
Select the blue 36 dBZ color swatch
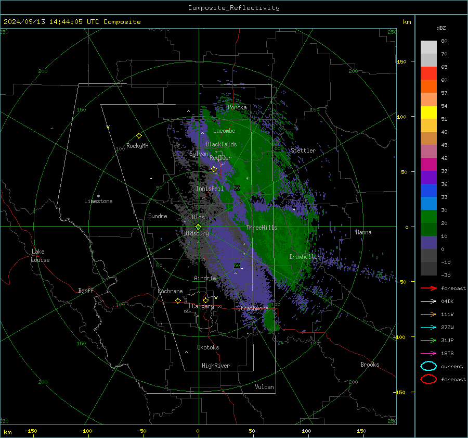(x=428, y=191)
